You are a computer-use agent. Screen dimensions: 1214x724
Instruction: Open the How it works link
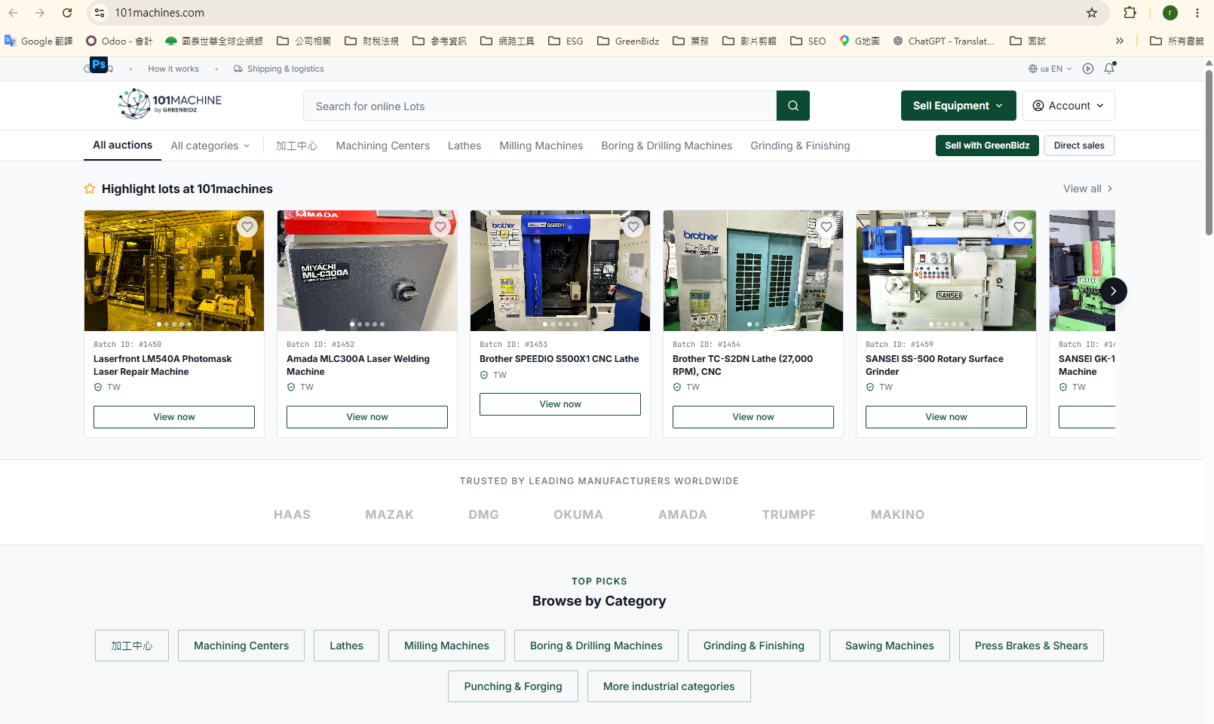(173, 69)
